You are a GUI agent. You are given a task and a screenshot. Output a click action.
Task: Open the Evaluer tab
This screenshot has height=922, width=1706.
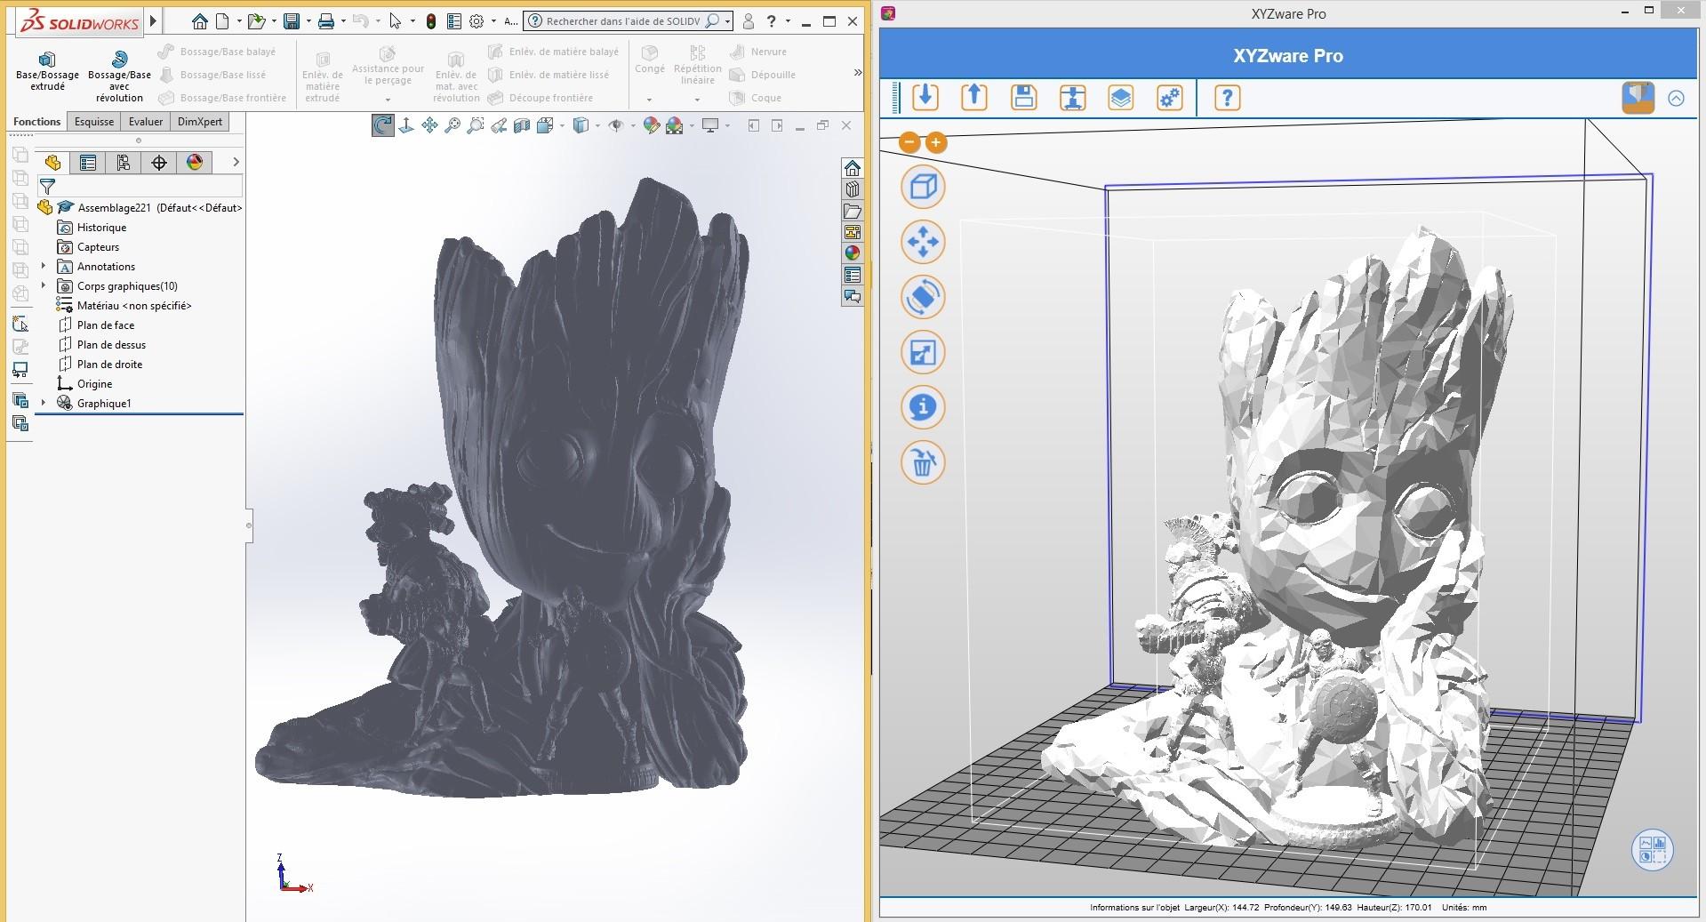click(145, 122)
